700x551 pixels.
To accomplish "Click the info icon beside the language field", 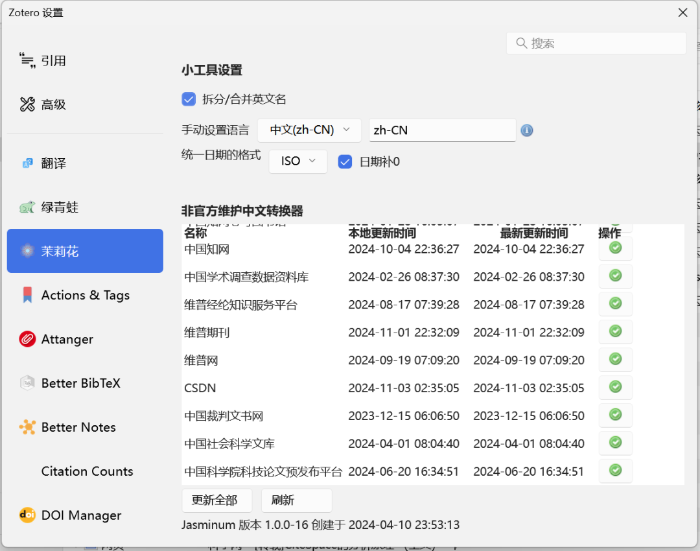I will [527, 130].
